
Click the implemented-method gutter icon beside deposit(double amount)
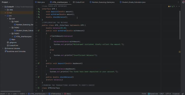click(39, 12)
